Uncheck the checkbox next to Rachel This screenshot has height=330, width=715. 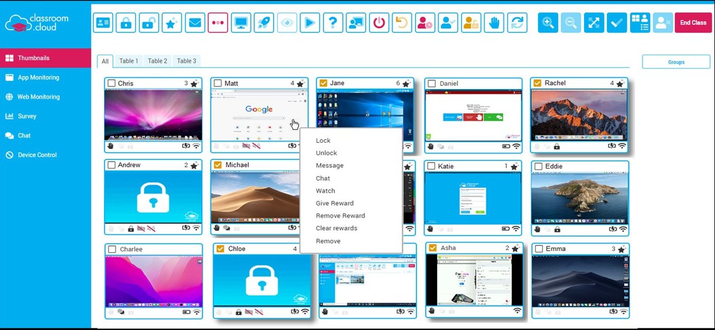538,83
